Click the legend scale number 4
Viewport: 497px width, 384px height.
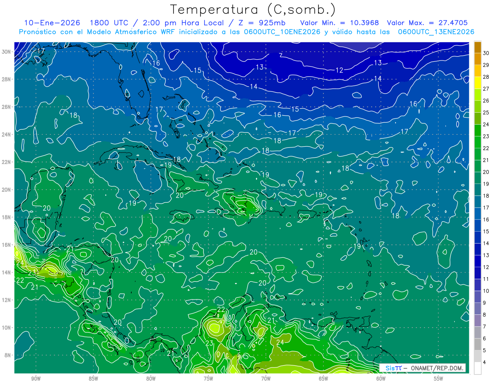[485, 362]
